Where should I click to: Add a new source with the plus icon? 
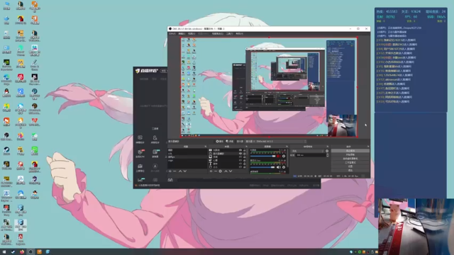211,171
